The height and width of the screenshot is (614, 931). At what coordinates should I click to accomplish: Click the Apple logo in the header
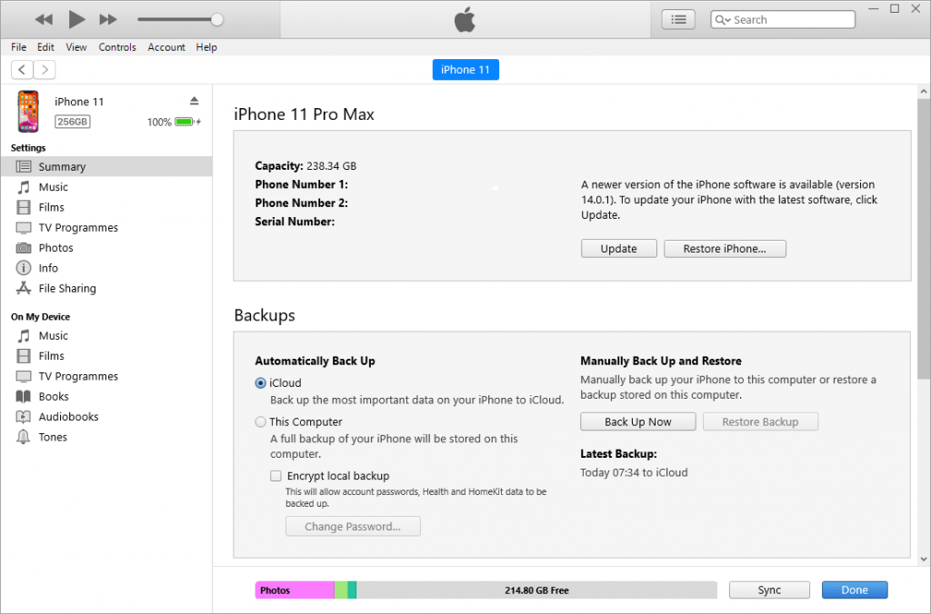point(465,20)
